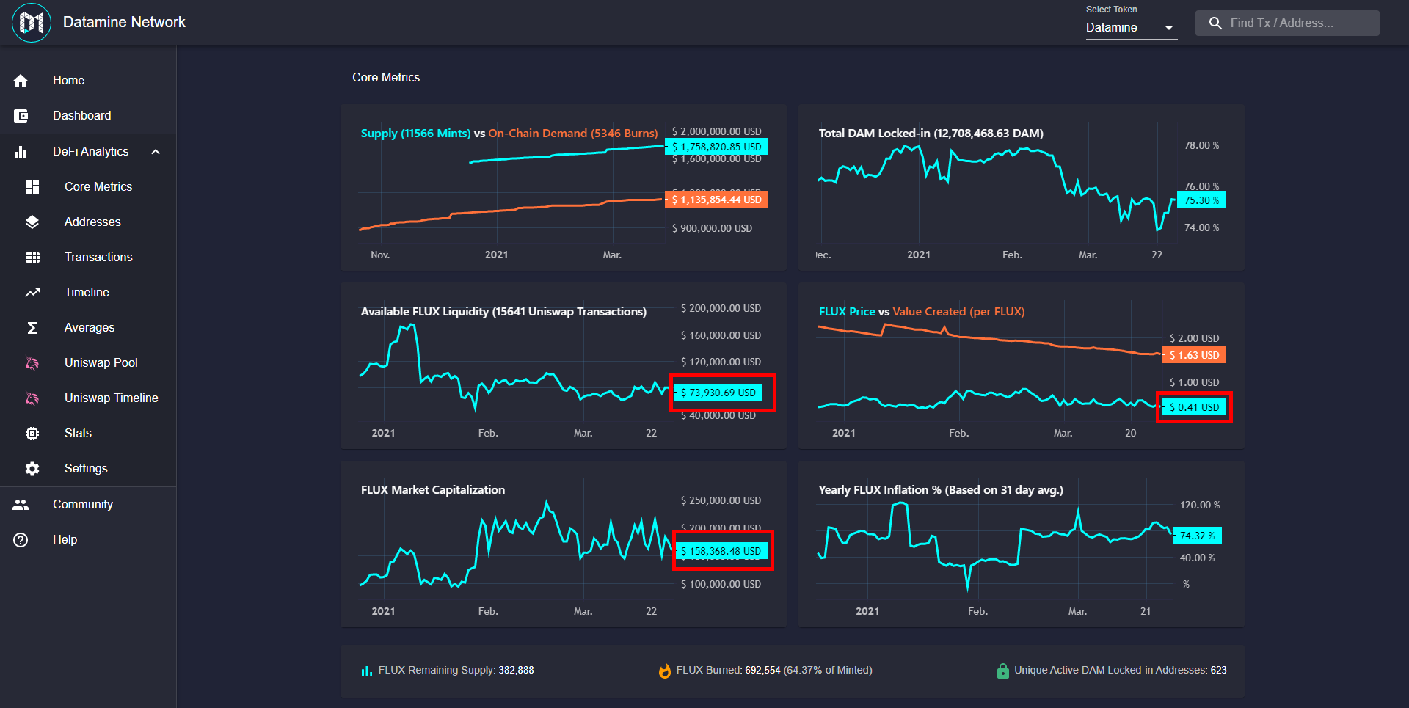Click the Supply vs On-Chain Demand chart

tap(564, 188)
